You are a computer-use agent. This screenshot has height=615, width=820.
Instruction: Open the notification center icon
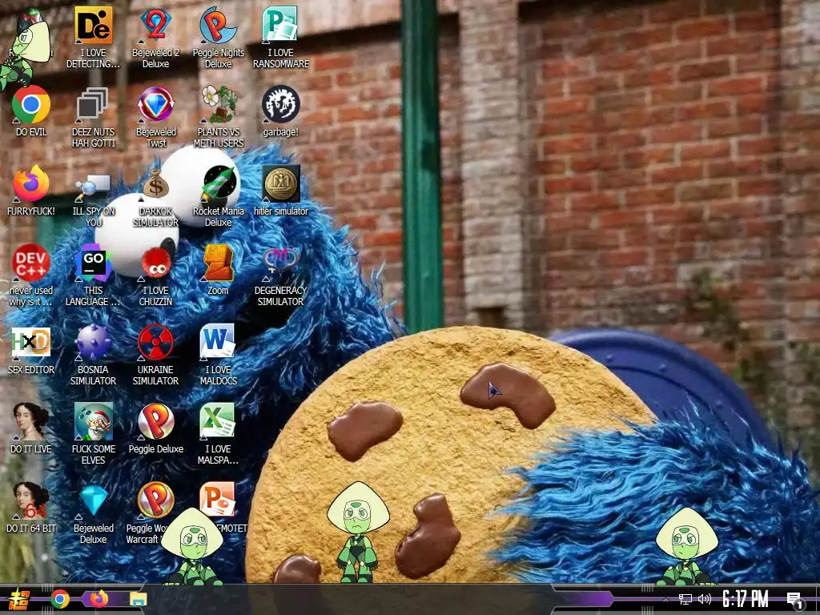(x=795, y=601)
